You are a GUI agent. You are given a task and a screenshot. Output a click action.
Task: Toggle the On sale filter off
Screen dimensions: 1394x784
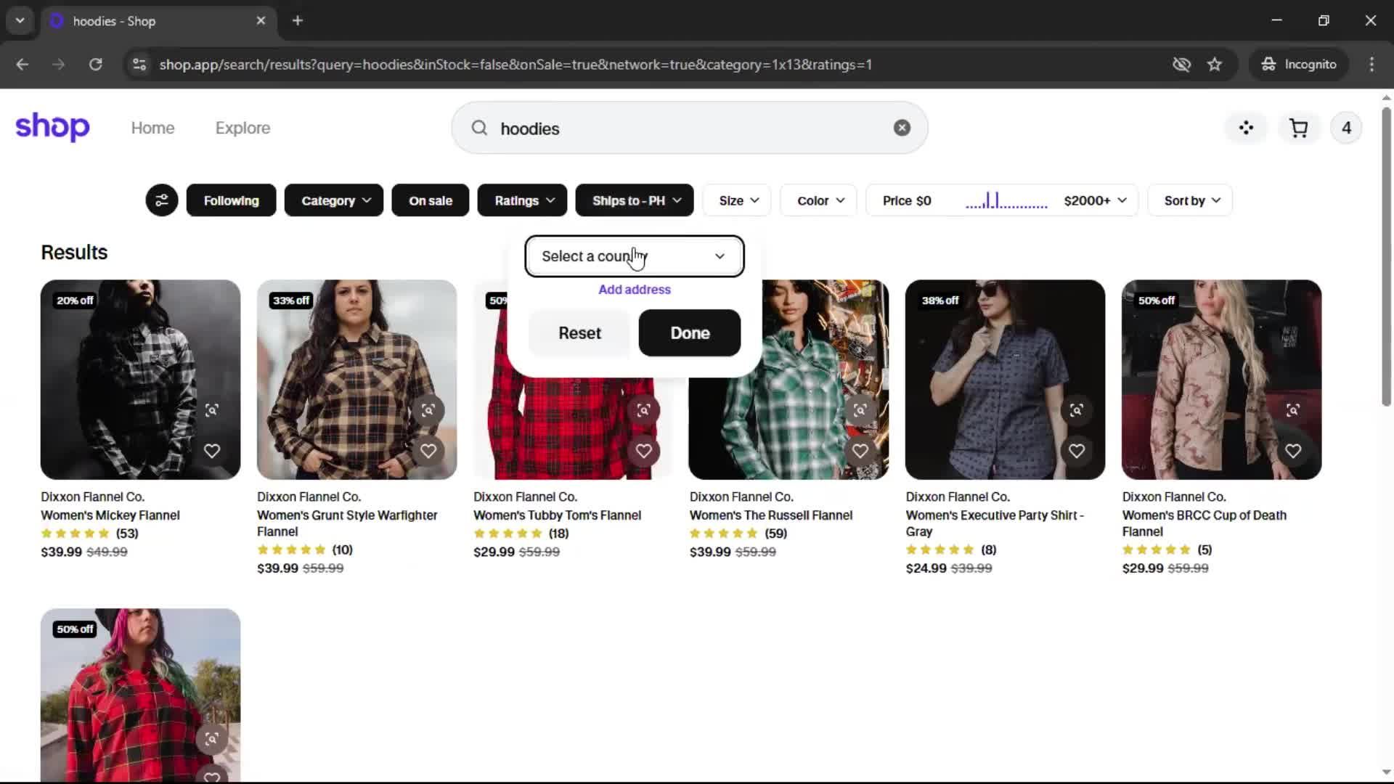pyautogui.click(x=430, y=200)
